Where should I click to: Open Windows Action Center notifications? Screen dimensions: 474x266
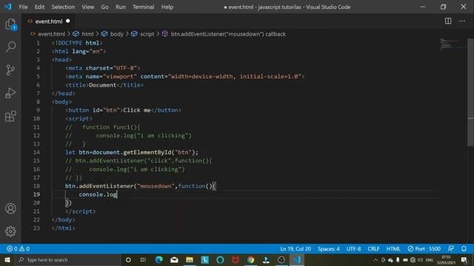464,259
